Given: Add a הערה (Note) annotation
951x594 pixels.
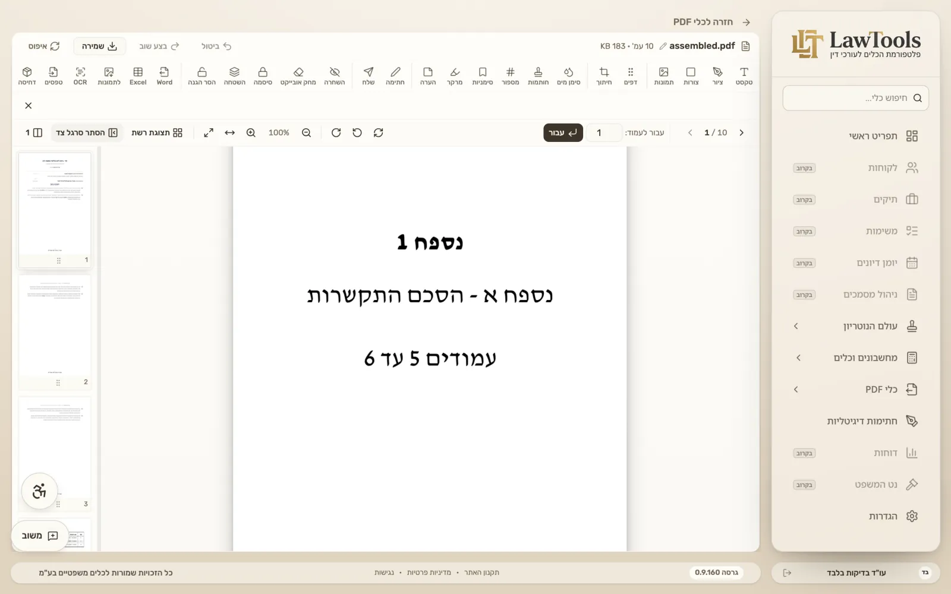Looking at the screenshot, I should (428, 76).
